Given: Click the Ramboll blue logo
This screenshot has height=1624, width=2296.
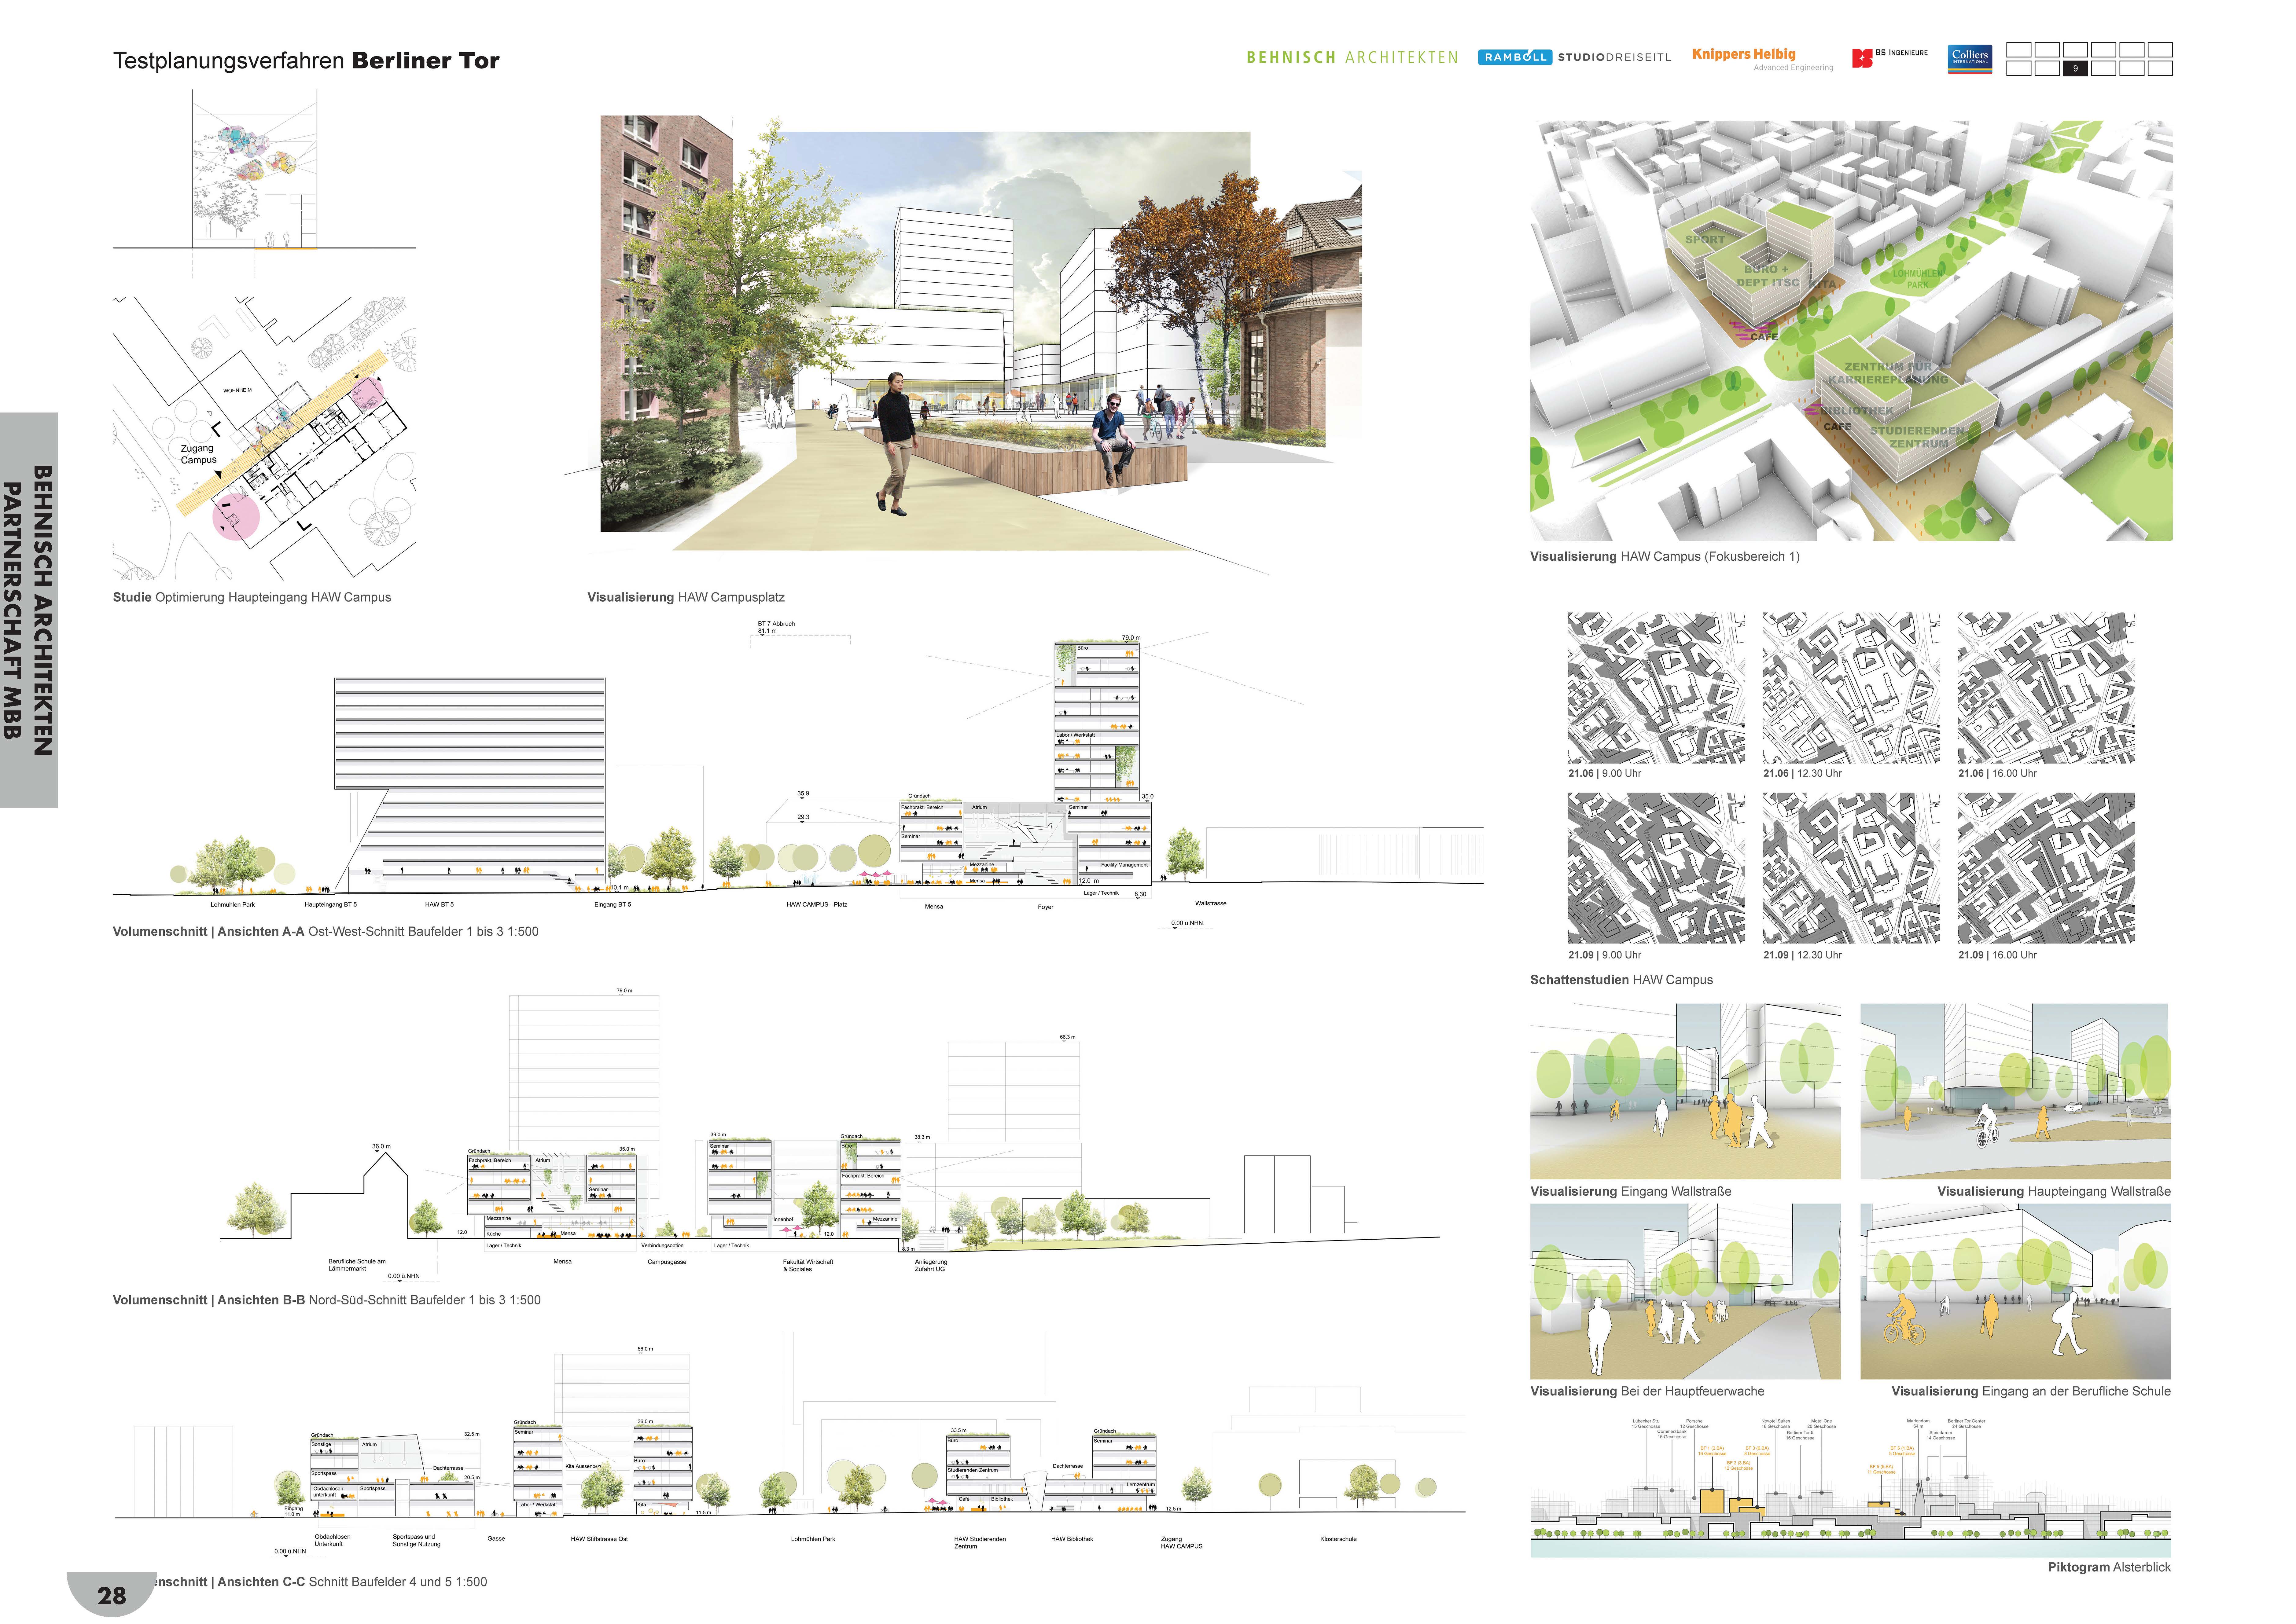Looking at the screenshot, I should click(1515, 57).
